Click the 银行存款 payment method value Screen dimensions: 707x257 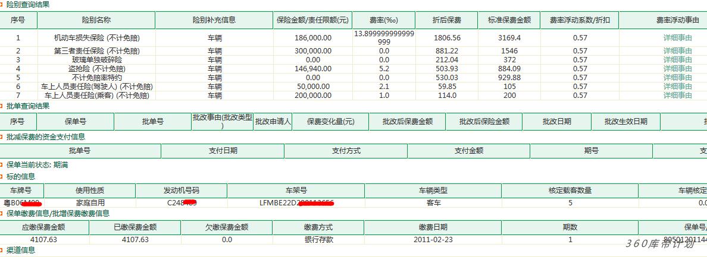319,239
